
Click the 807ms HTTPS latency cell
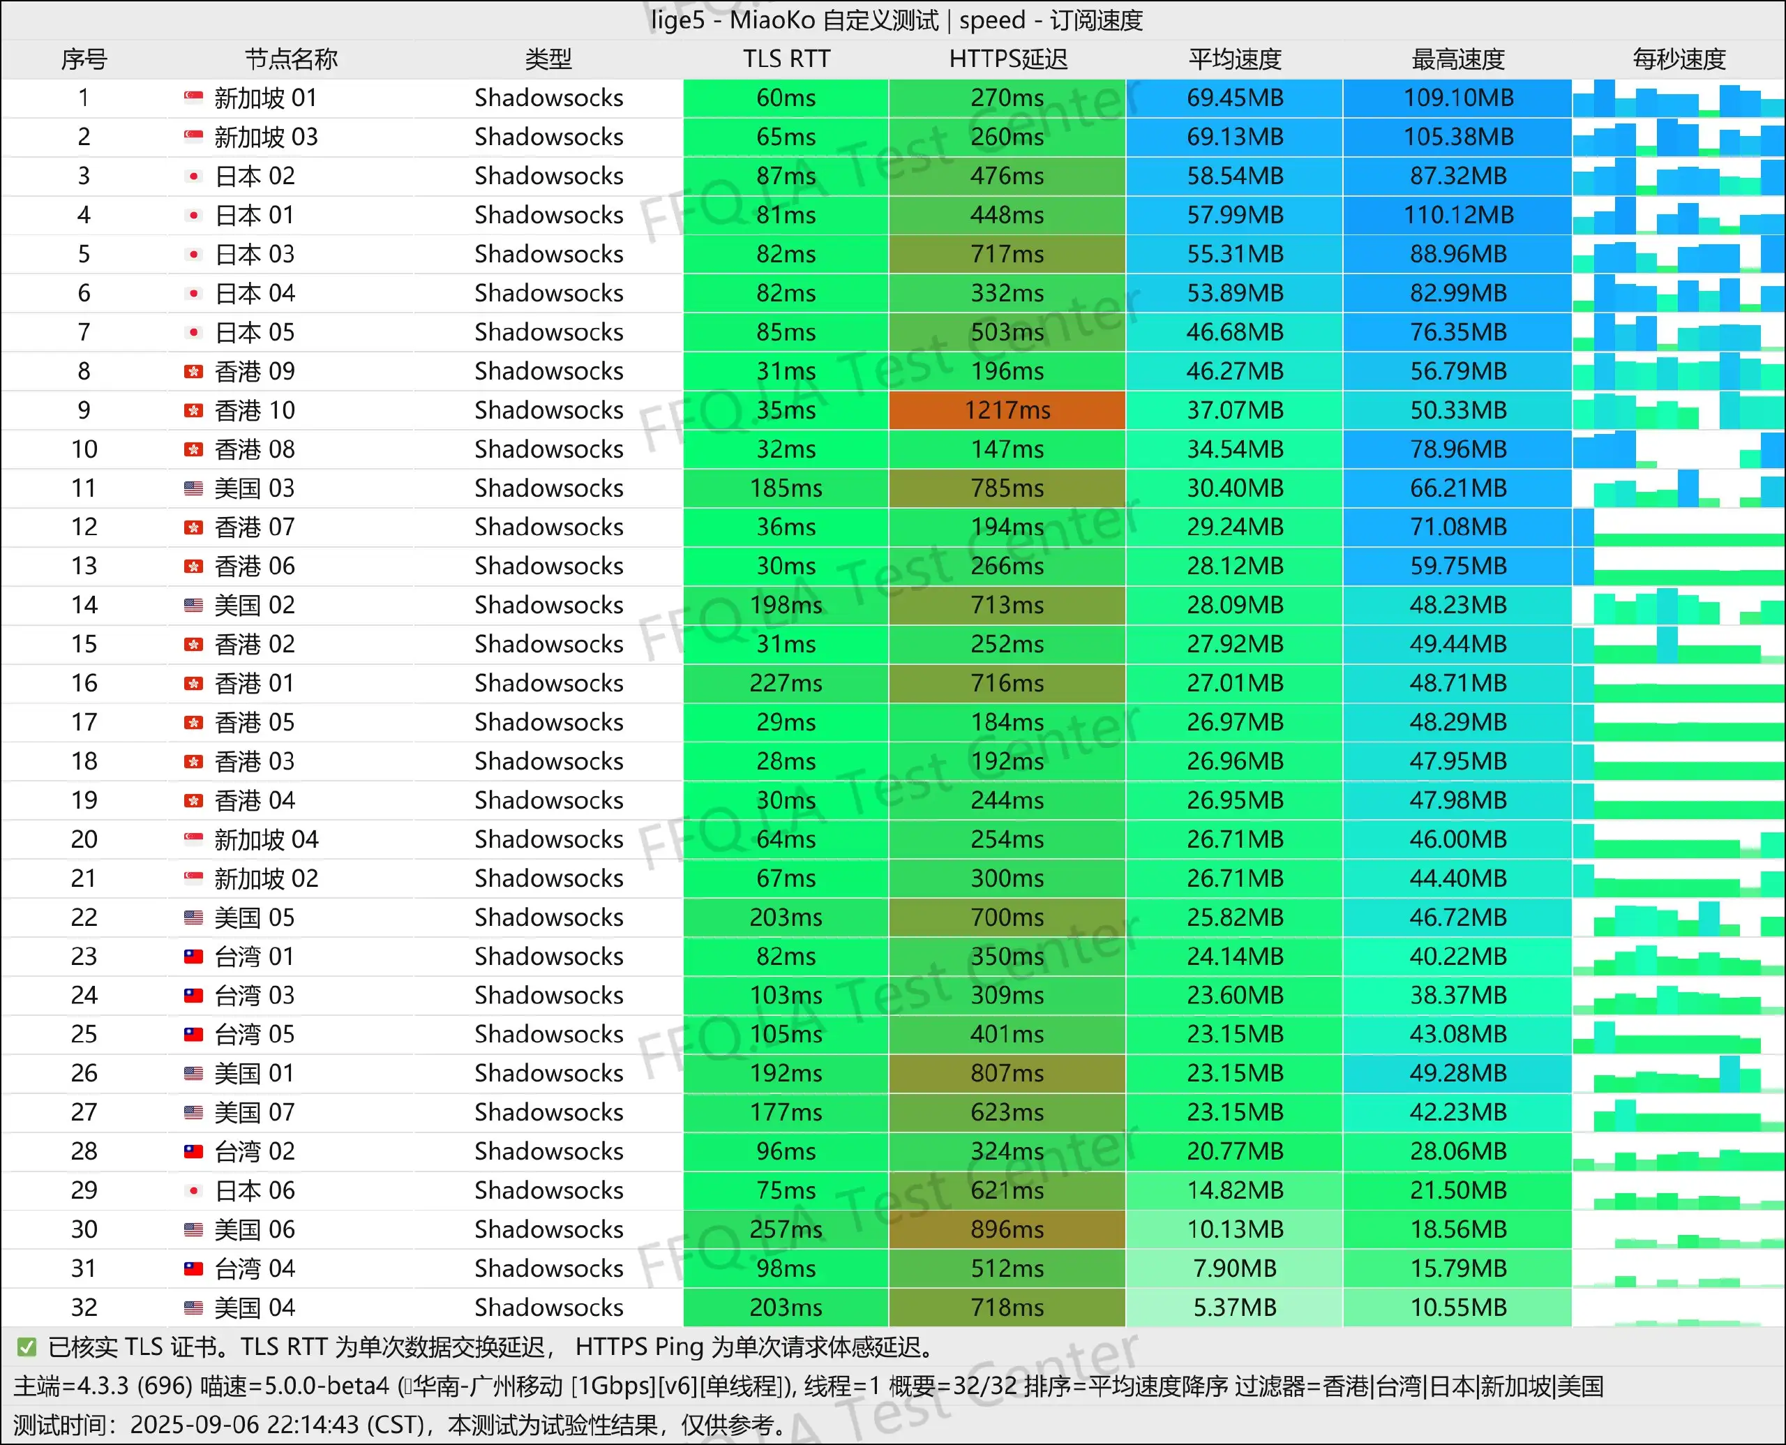click(1007, 1073)
